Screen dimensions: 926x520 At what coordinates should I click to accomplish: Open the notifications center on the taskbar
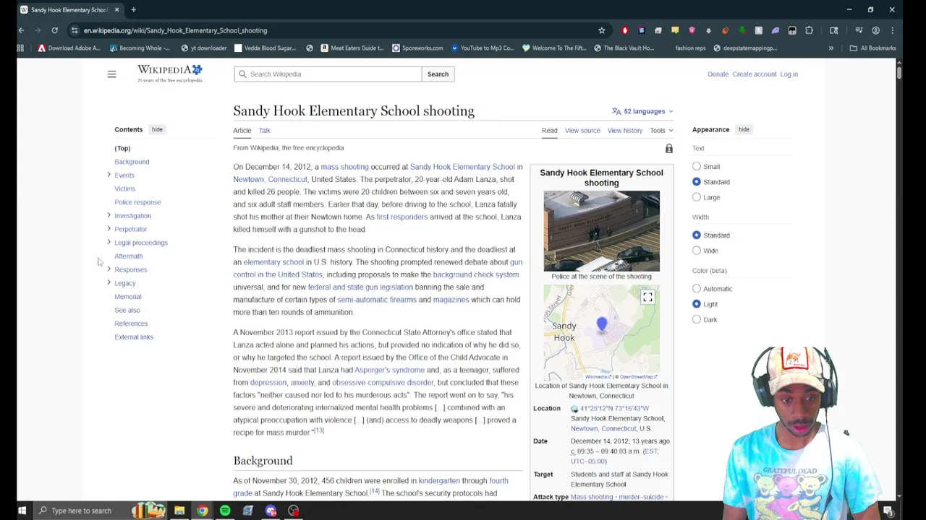click(x=888, y=511)
